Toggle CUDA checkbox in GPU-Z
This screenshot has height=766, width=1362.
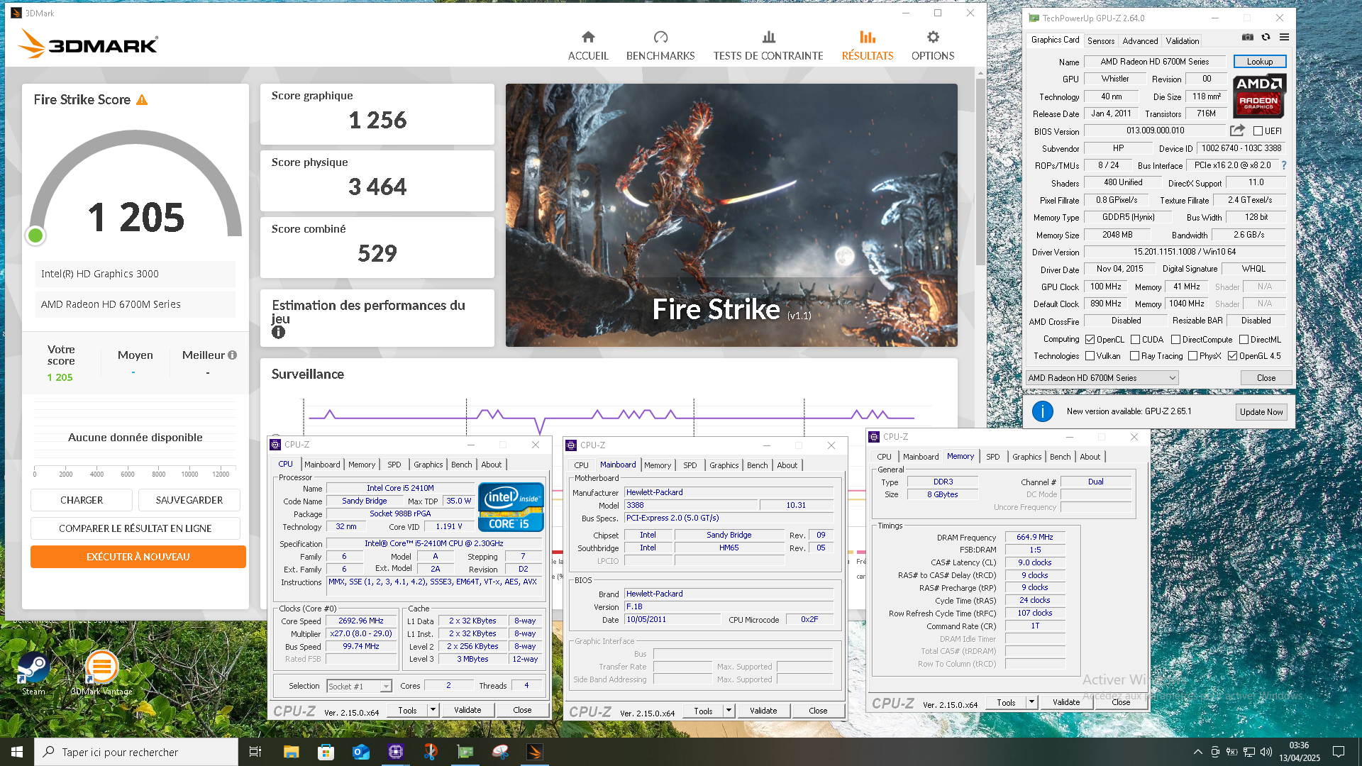coord(1135,340)
